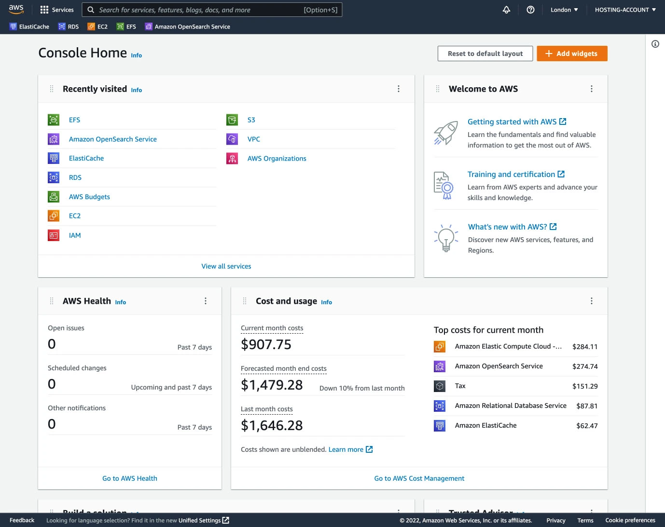Click the EC2 icon in Recently visited
Screen dimensions: 665x527
tap(54, 216)
